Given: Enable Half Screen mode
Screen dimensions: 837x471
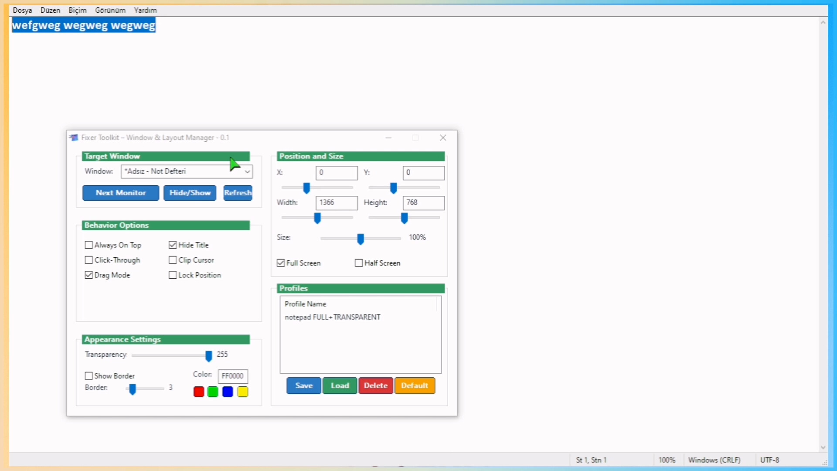Looking at the screenshot, I should tap(358, 263).
